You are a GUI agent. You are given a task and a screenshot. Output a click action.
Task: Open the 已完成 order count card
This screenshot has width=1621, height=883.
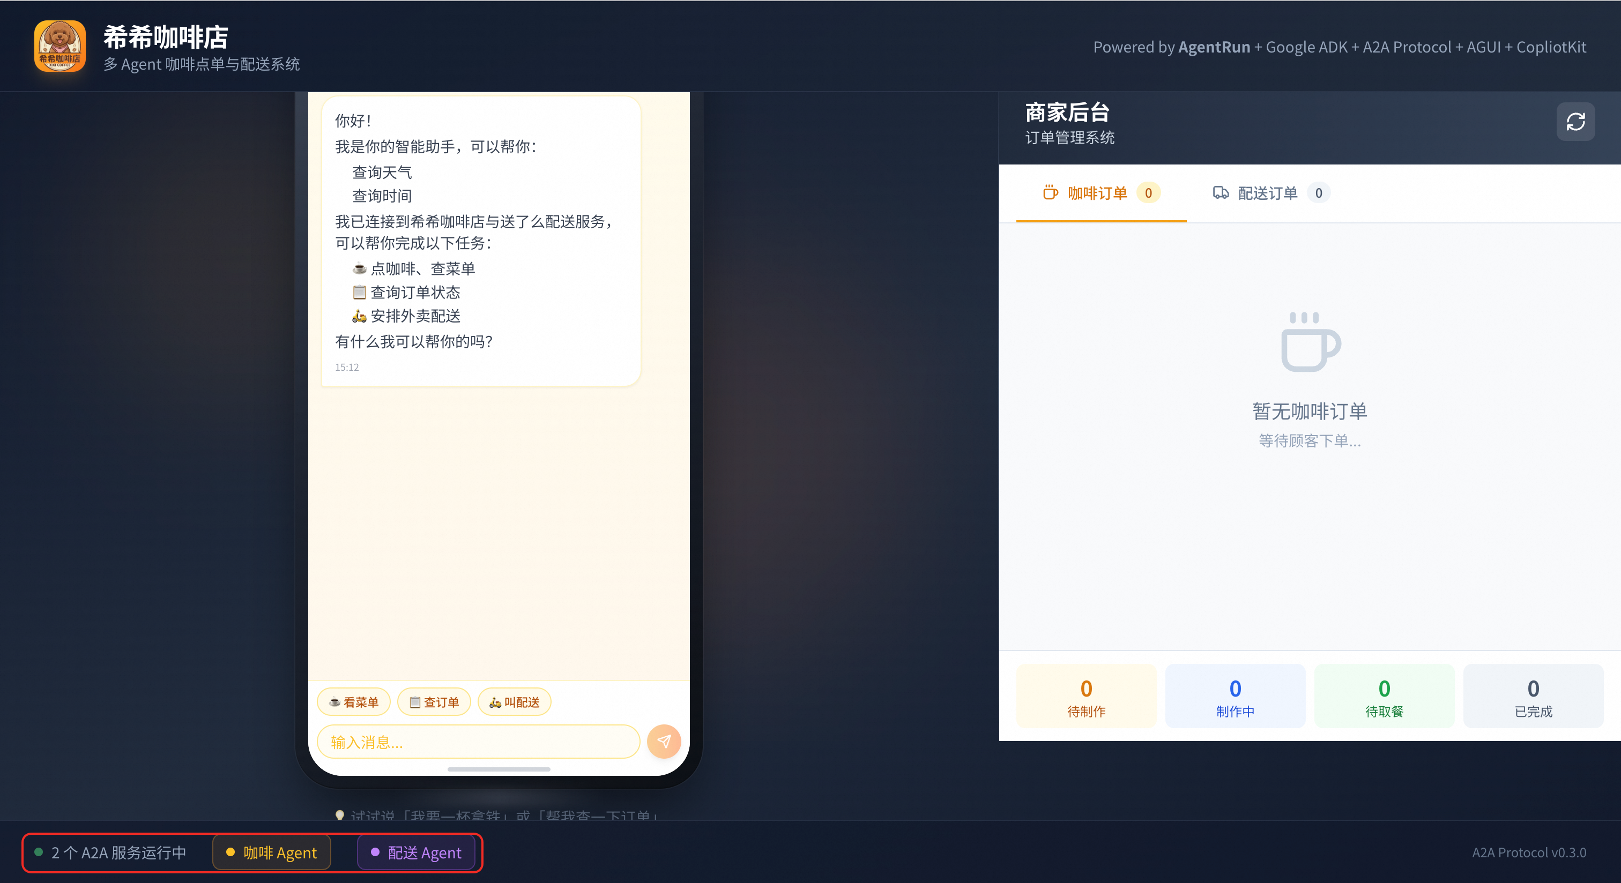pos(1533,696)
